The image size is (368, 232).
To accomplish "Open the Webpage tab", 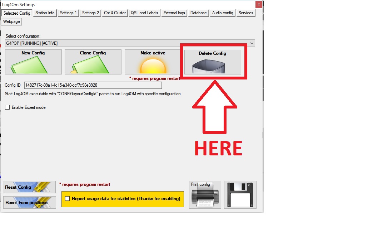I will tap(11, 21).
